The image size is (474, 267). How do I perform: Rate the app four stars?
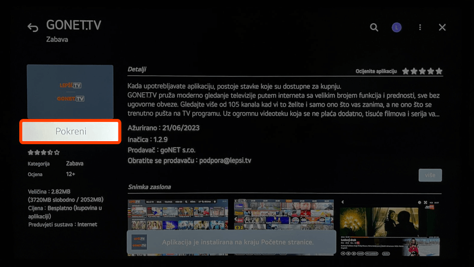pos(431,71)
